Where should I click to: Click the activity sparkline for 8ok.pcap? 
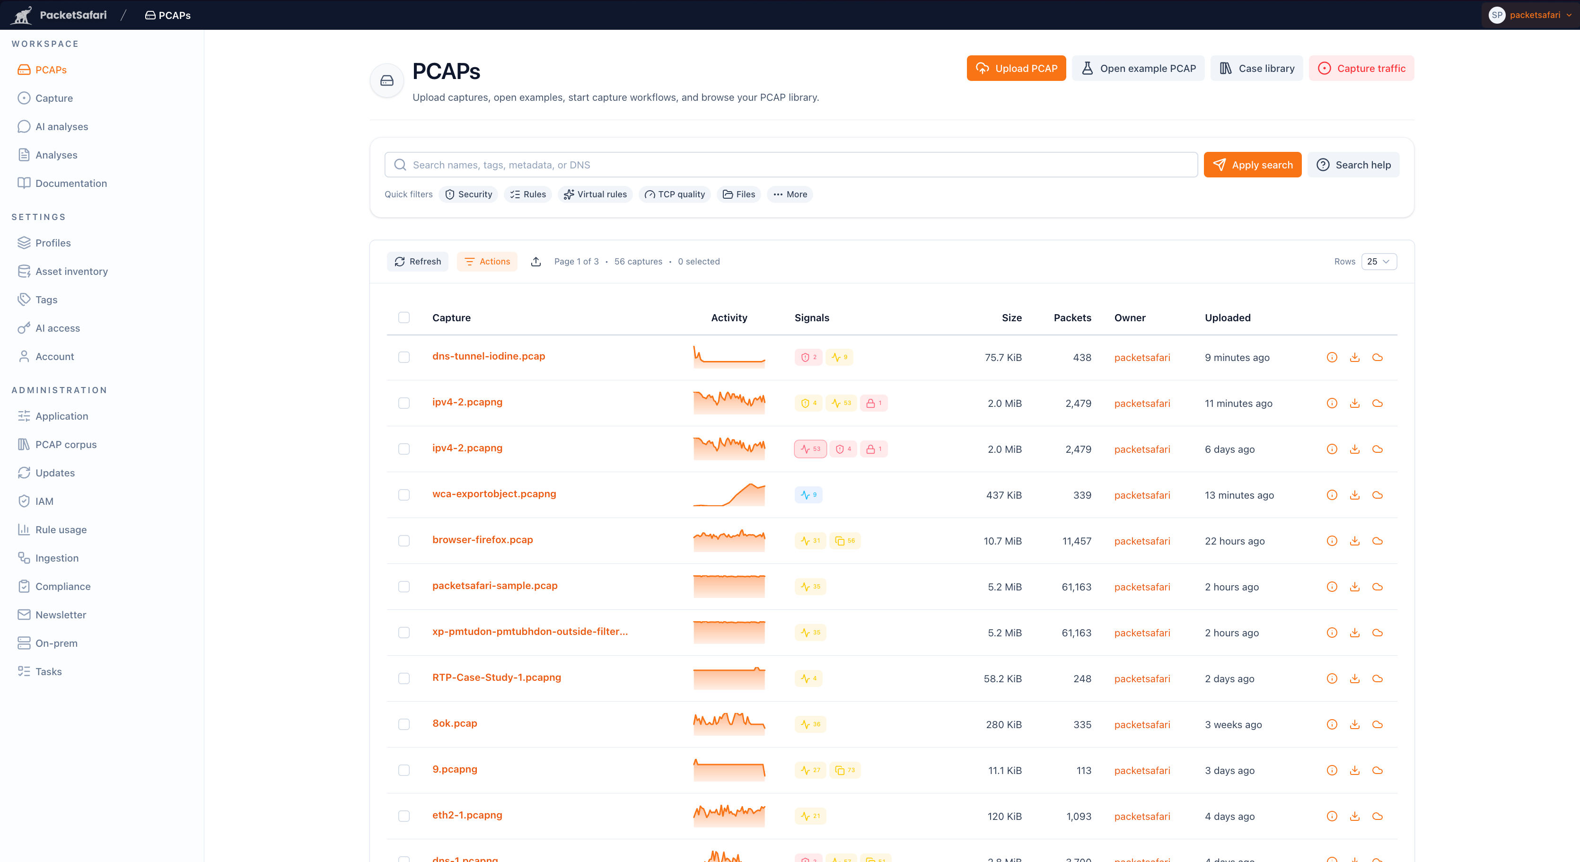coord(729,724)
